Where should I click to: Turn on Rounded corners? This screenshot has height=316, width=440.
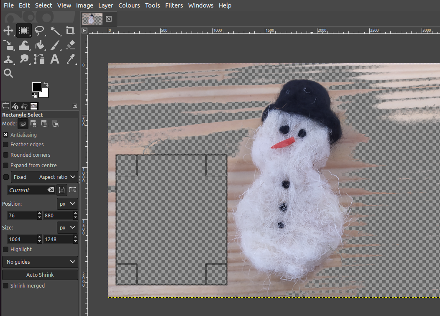(x=5, y=155)
